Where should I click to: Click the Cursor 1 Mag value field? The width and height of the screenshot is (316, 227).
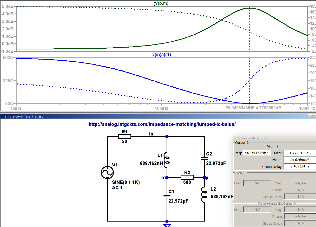tap(299, 153)
